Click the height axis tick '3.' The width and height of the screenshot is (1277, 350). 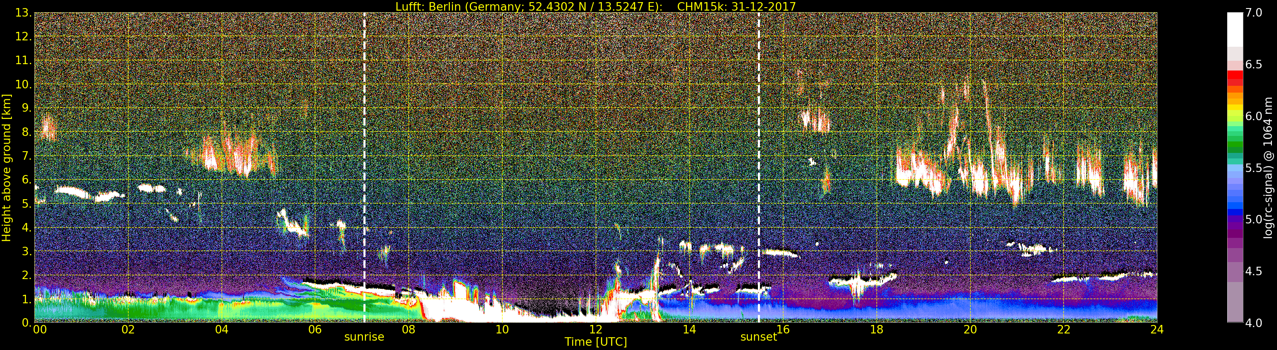click(26, 251)
